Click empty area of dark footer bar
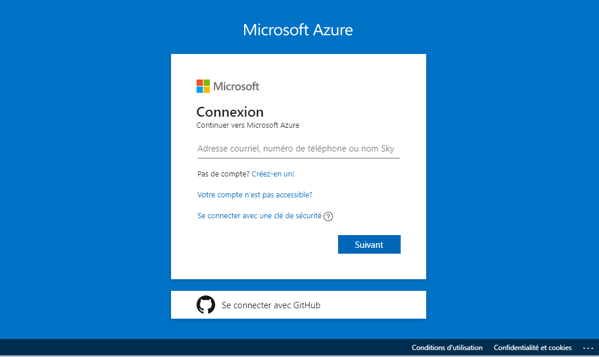The image size is (599, 357). click(x=203, y=348)
